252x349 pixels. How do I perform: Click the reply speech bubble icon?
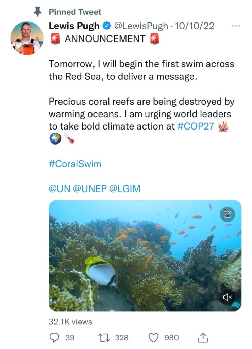(x=55, y=337)
